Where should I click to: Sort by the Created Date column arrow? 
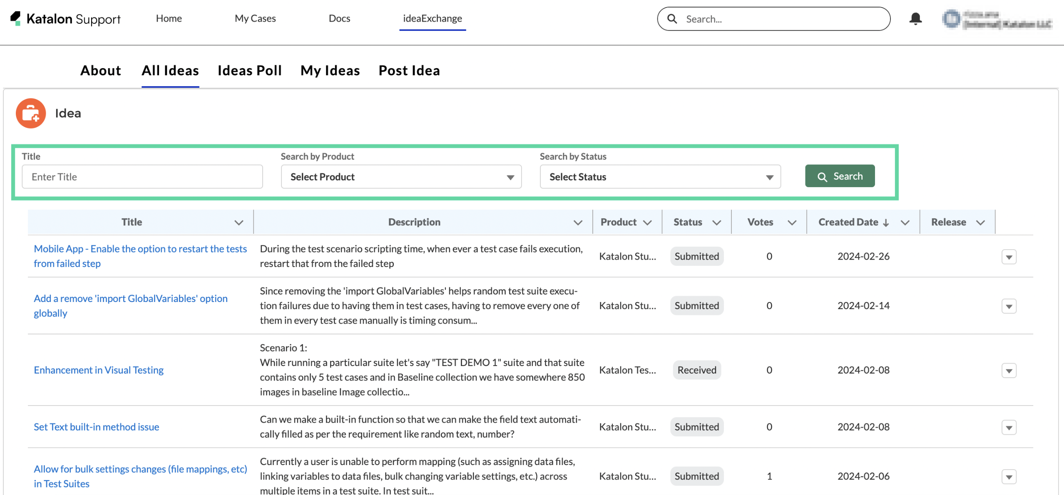(886, 223)
